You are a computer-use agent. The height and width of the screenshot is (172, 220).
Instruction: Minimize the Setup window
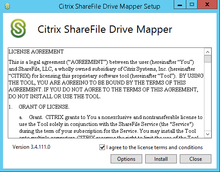pos(180,5)
